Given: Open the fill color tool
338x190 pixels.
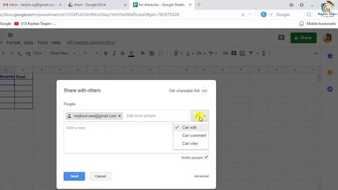Looking at the screenshot, I should pyautogui.click(x=143, y=53).
